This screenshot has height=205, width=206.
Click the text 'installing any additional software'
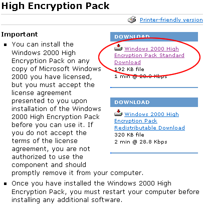tap(67, 199)
